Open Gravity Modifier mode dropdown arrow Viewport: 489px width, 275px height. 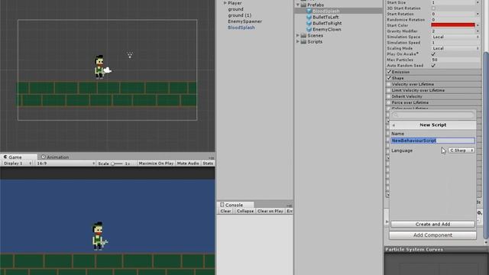click(478, 31)
